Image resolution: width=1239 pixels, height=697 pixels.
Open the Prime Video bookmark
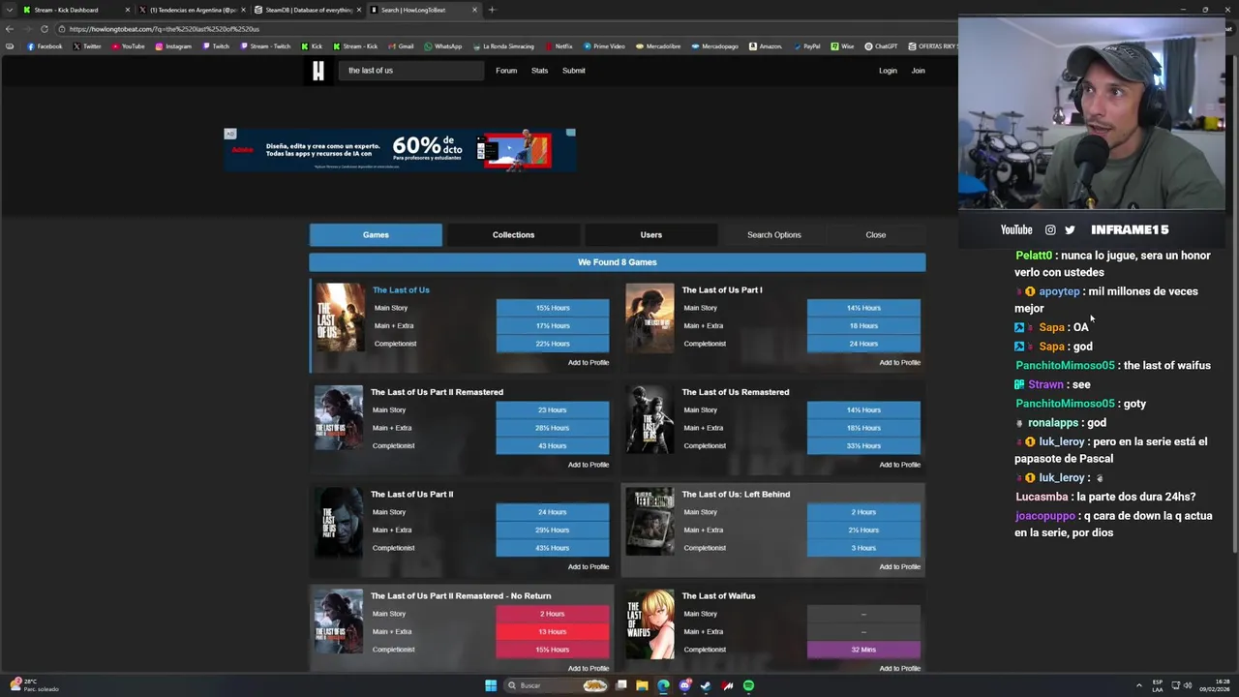[x=604, y=46]
